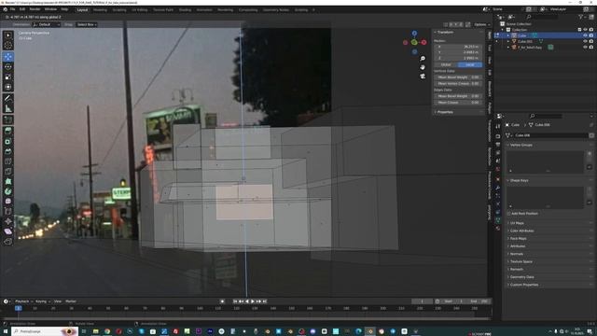Toggle camera view using the camera gizmo
The height and width of the screenshot is (336, 597).
(x=423, y=77)
